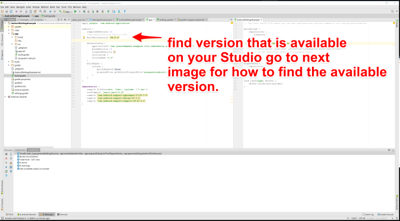Collapse the app folder in project tree
This screenshot has width=400, height=221.
9,34
